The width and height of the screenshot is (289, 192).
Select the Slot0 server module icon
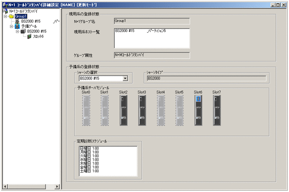pyautogui.click(x=86, y=110)
